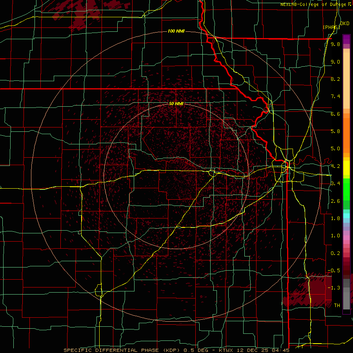Click the 8.2 scale value
This screenshot has height=353, width=353.
[335, 79]
